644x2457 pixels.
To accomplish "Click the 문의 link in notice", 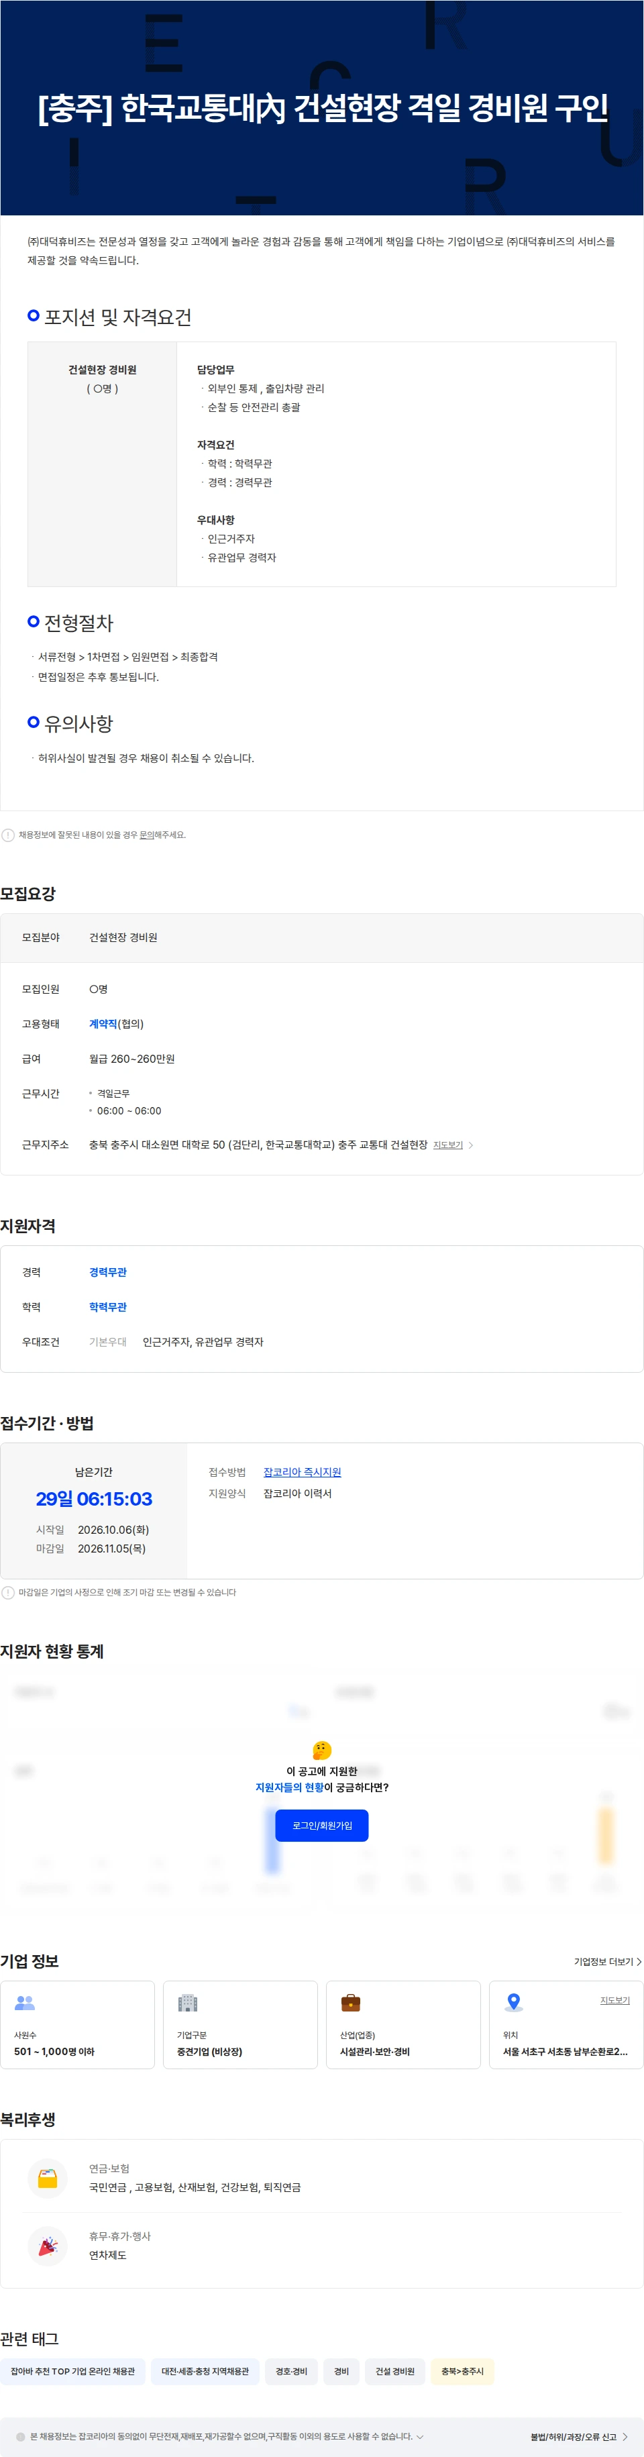I will (x=147, y=835).
